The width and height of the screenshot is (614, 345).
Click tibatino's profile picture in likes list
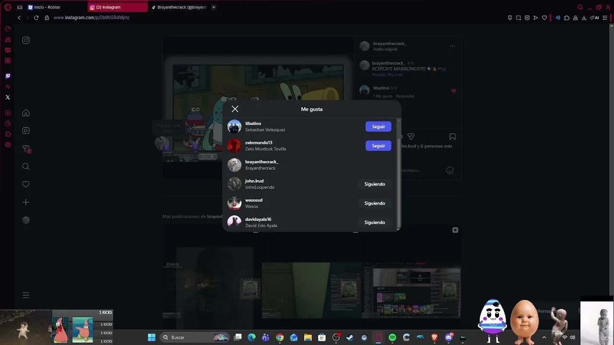pos(234,126)
